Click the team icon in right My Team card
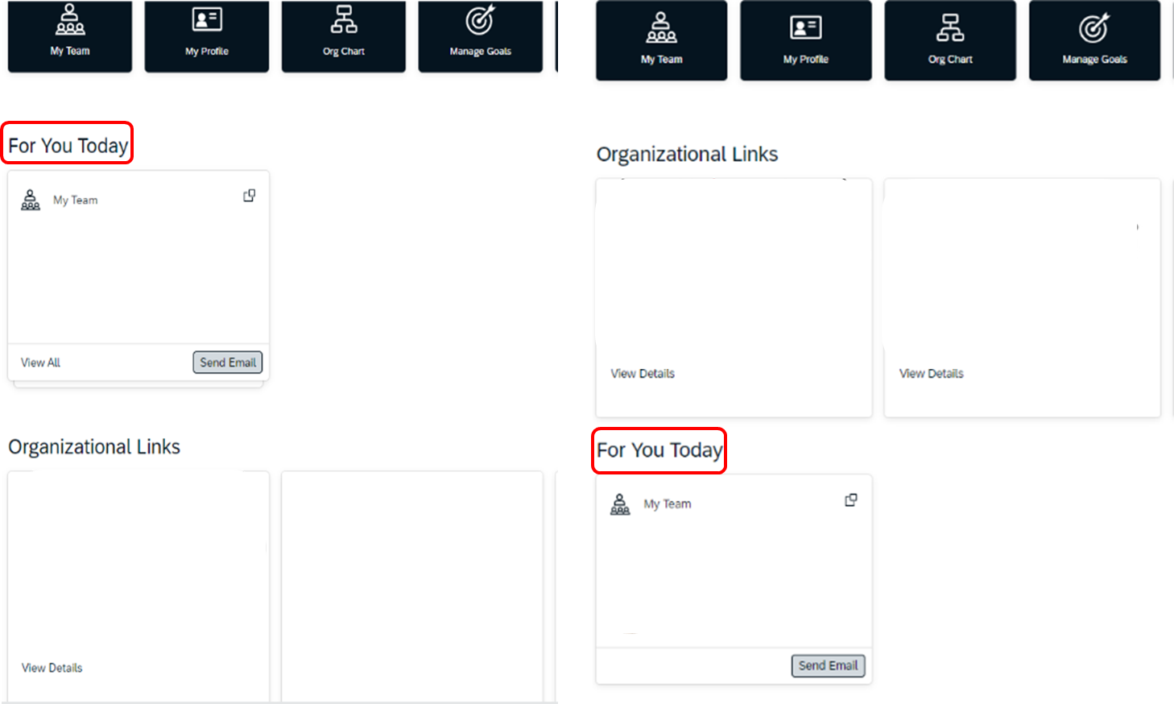This screenshot has height=704, width=1174. pos(620,504)
